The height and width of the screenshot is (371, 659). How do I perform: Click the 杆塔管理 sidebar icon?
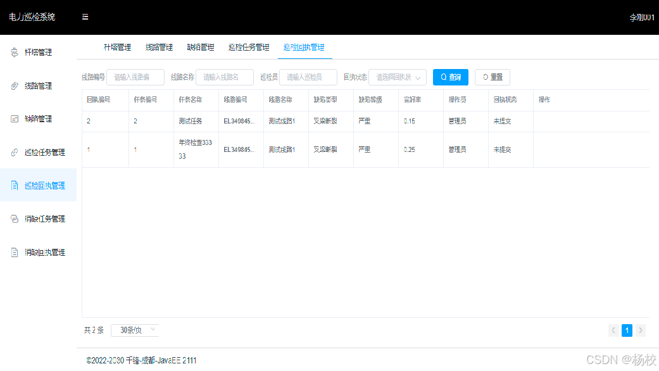[15, 52]
